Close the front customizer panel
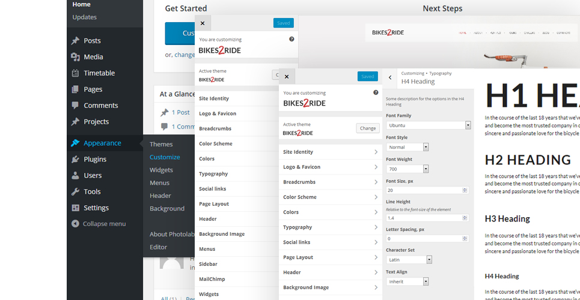 click(287, 77)
